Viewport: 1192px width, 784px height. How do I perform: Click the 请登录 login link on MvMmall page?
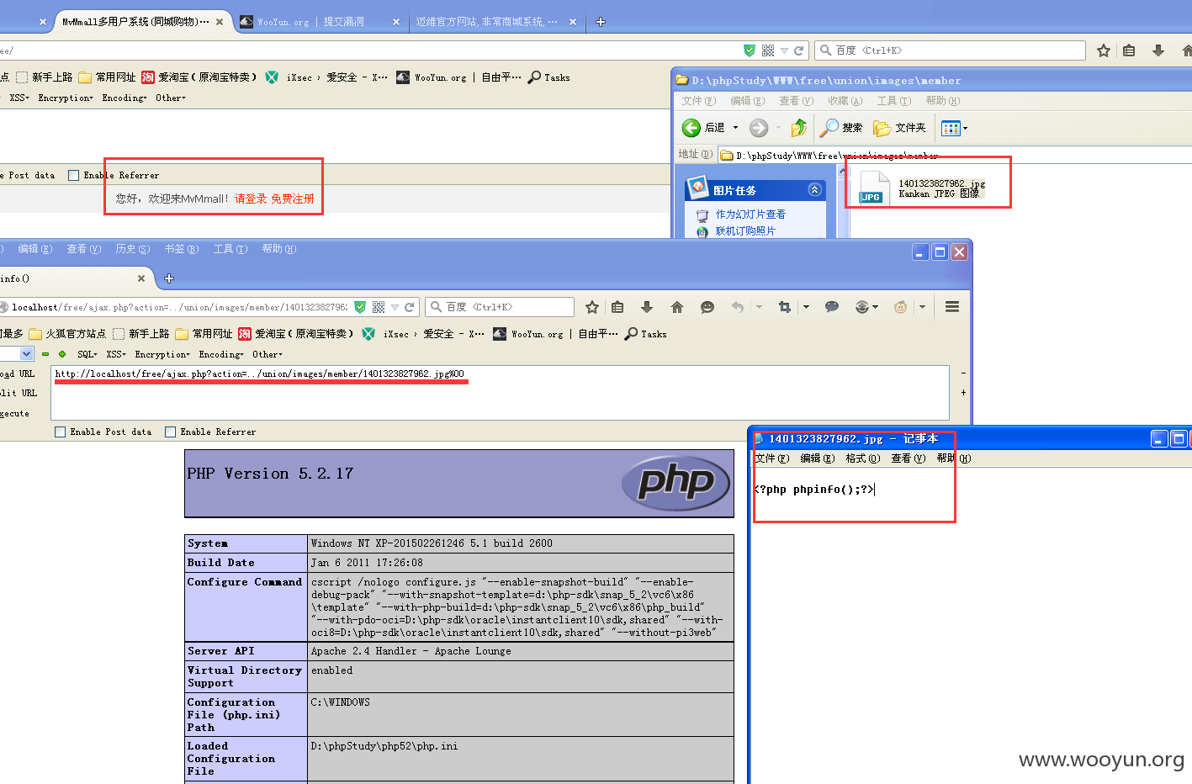click(x=251, y=199)
